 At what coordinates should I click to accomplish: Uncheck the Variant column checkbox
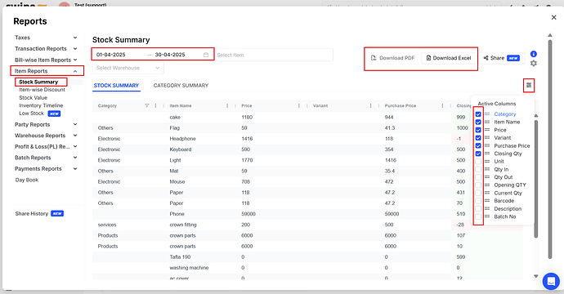coord(478,138)
